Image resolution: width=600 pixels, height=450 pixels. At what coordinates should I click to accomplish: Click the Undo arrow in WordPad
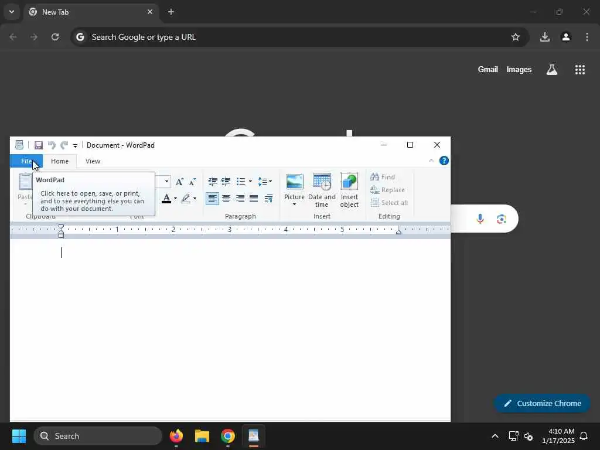pos(52,145)
